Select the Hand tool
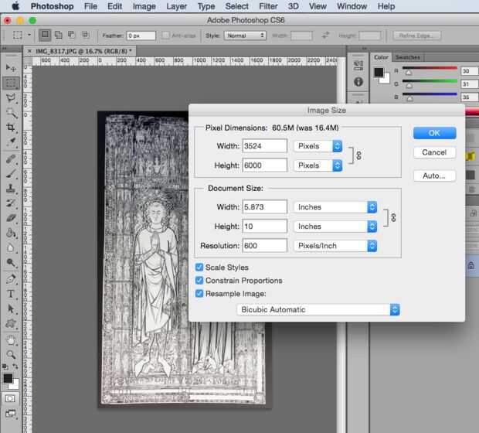The image size is (479, 433). point(11,339)
